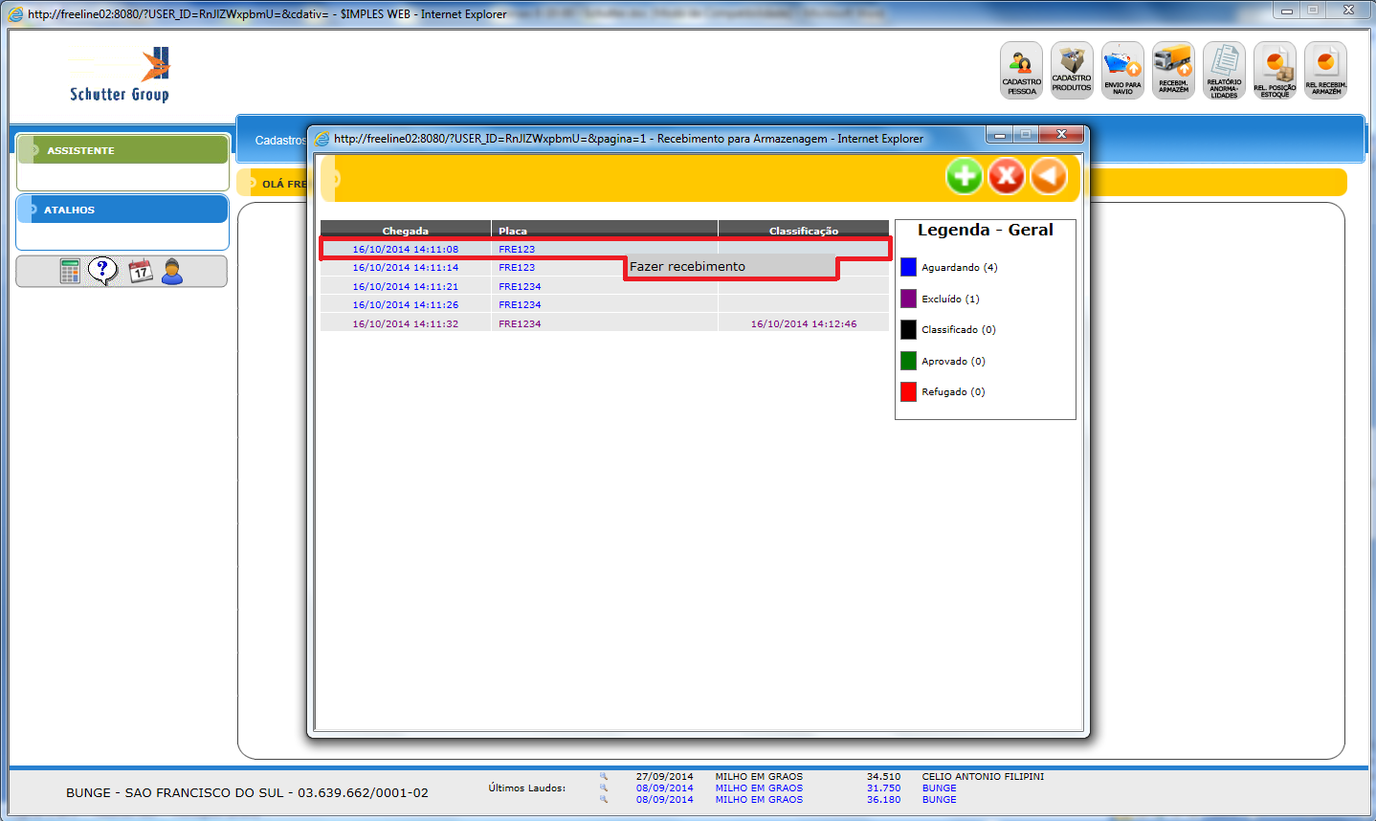Expand the Assistente panel
This screenshot has height=821, width=1376.
coord(122,150)
